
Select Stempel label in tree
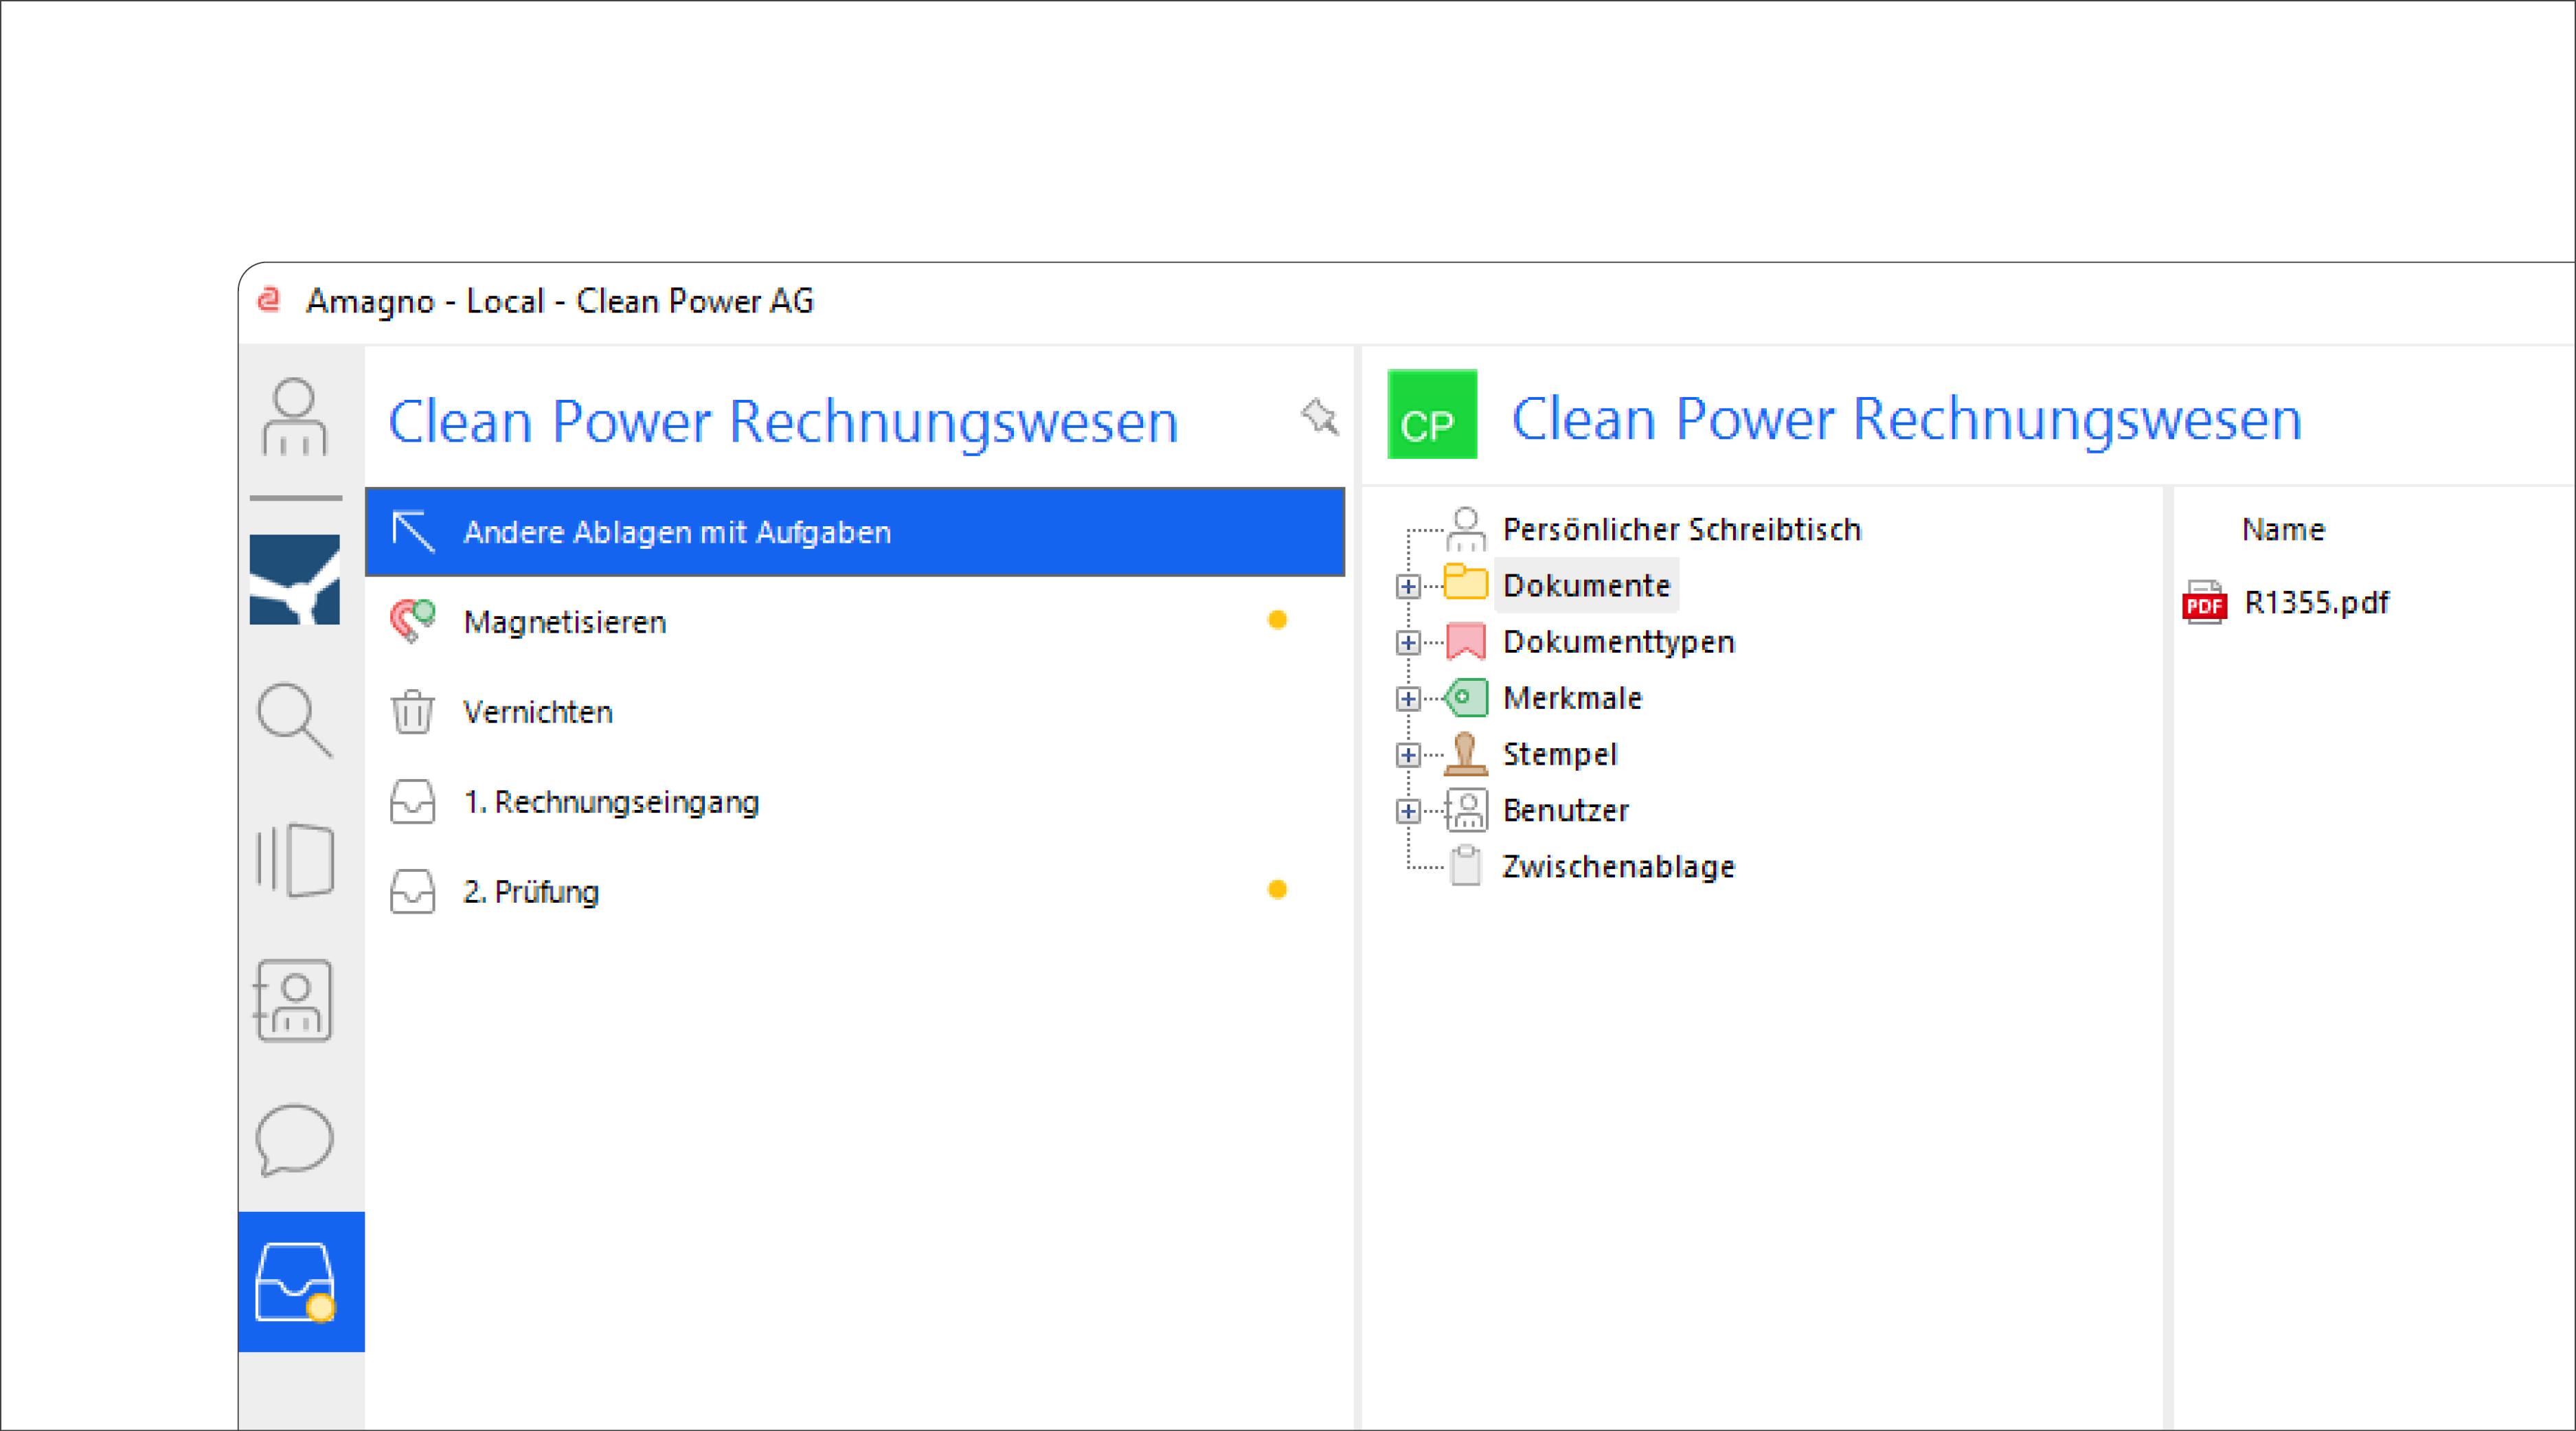point(1560,754)
